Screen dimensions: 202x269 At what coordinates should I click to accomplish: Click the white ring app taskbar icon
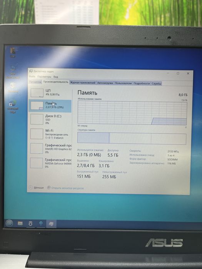30,224
